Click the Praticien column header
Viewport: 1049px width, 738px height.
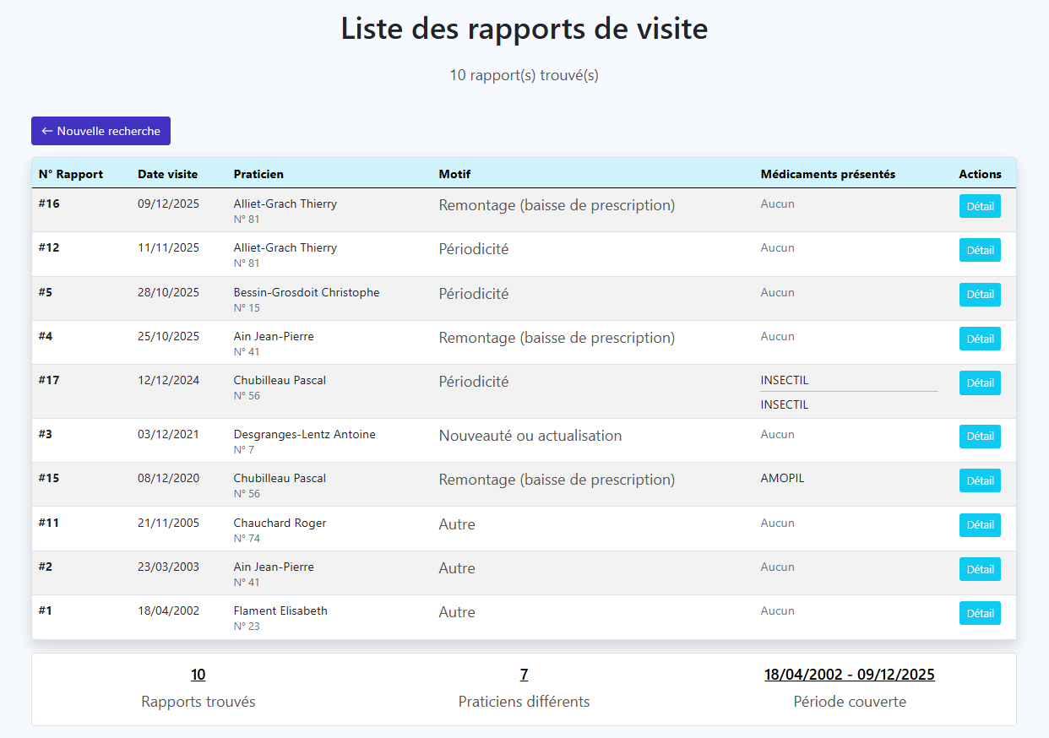258,174
